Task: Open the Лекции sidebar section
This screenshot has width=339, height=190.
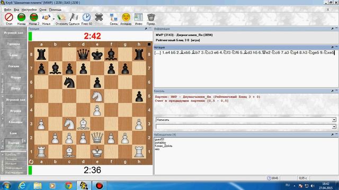Action: pyautogui.click(x=14, y=66)
